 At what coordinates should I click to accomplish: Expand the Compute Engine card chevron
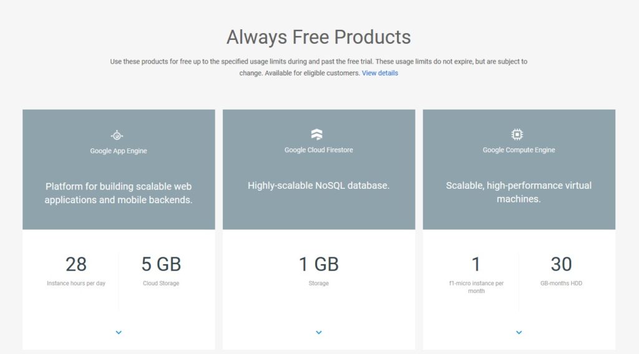point(519,332)
